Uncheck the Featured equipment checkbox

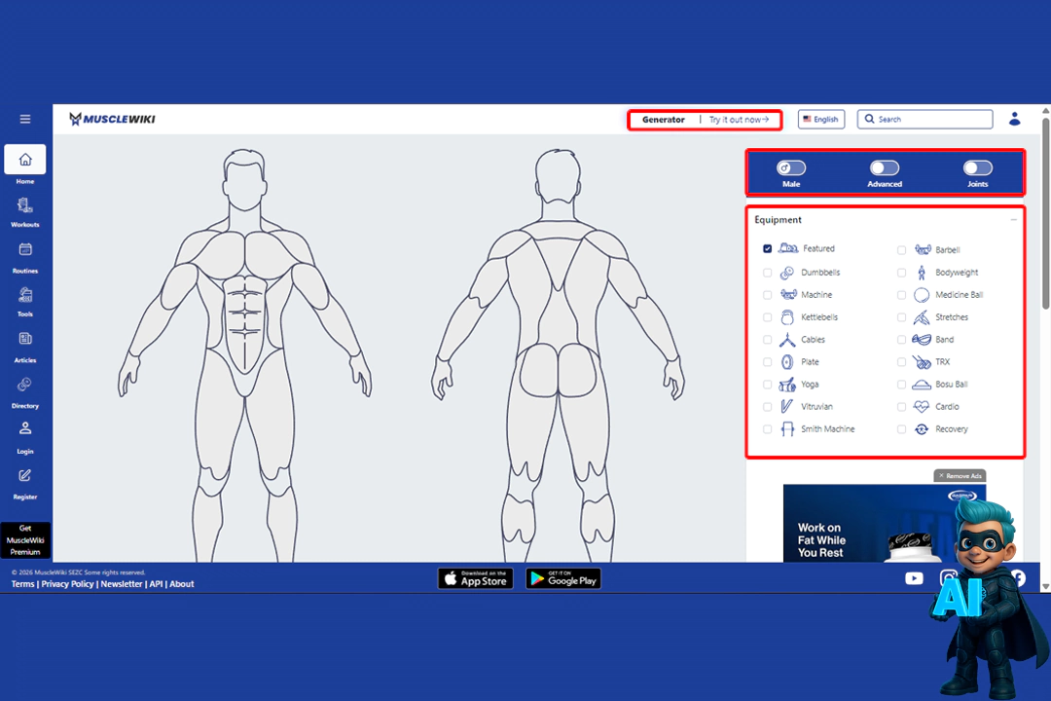[x=768, y=249]
